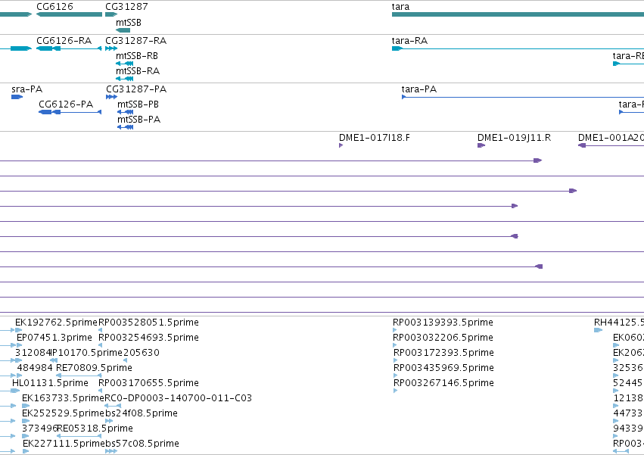This screenshot has width=644, height=455.
Task: Select the CG31287 gene label
Action: coord(126,7)
